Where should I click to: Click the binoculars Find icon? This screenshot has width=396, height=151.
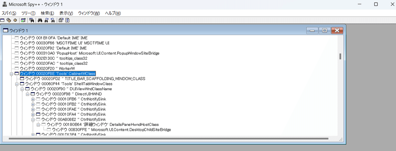40,20
